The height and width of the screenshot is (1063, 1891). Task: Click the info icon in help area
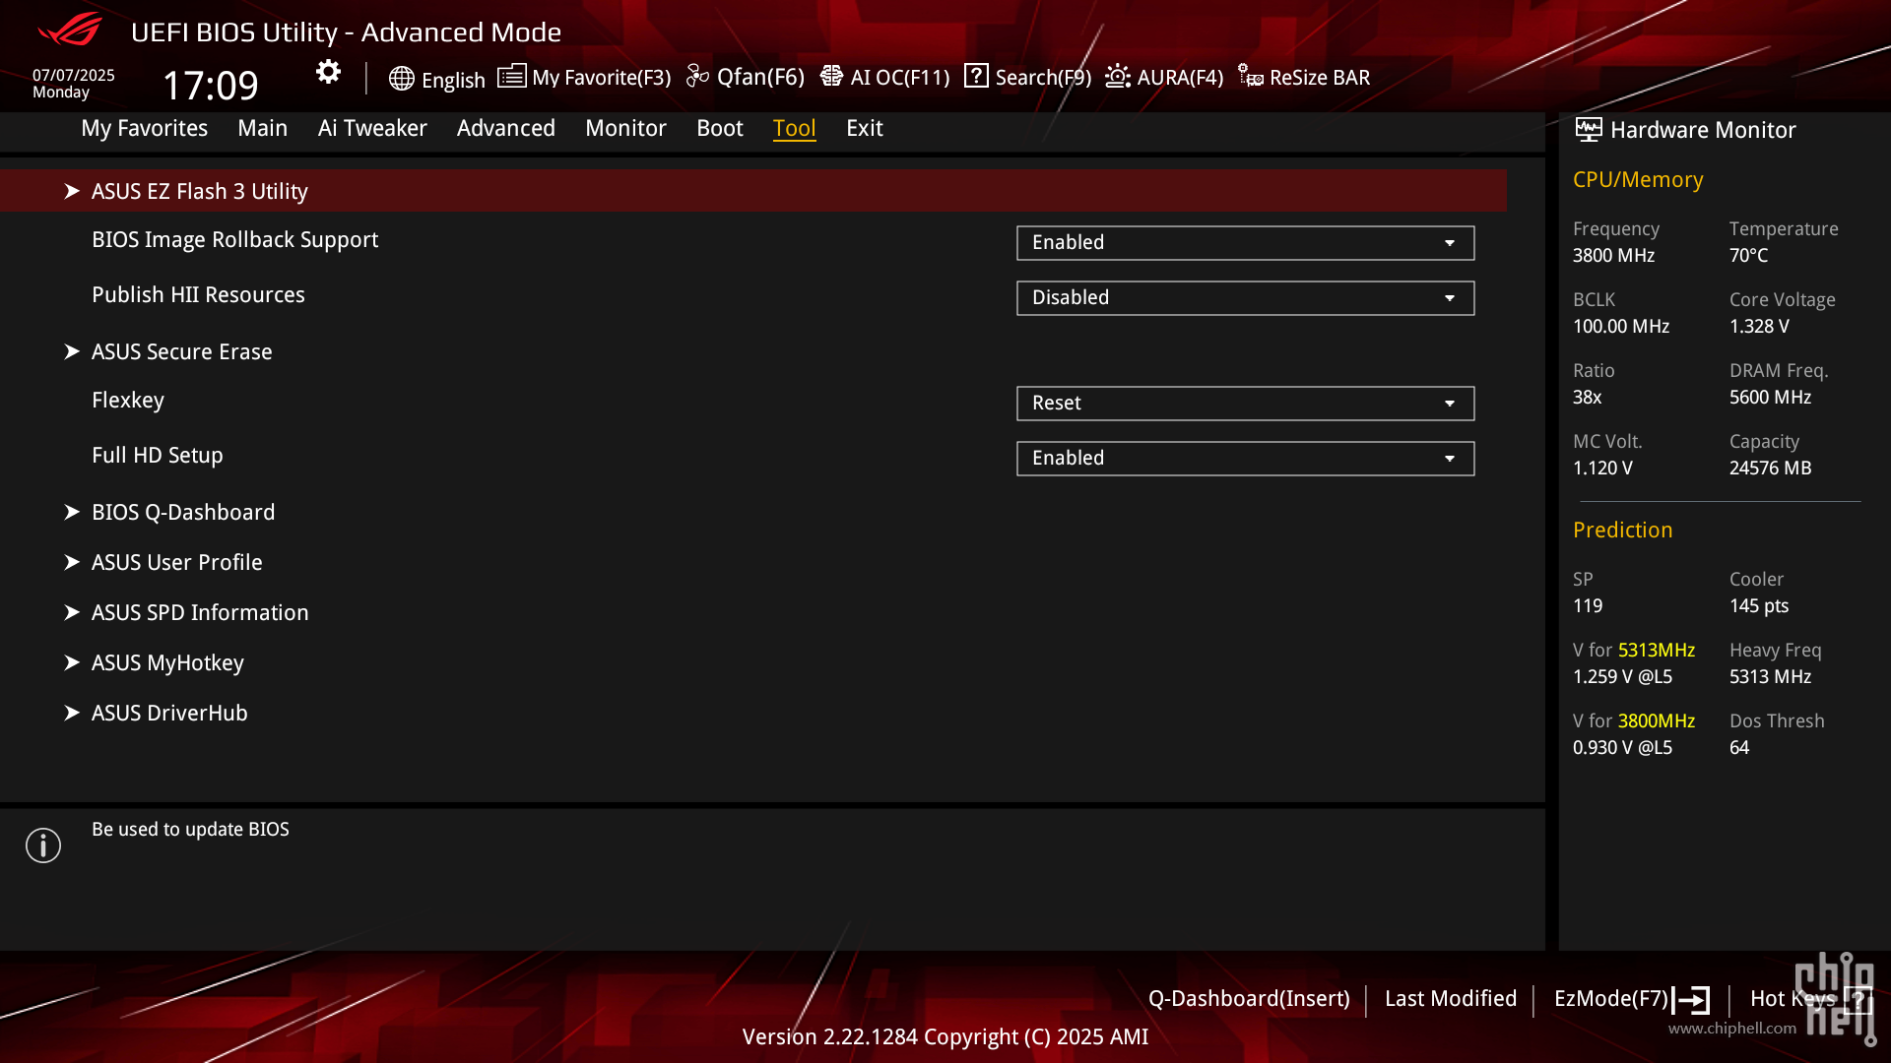point(43,845)
